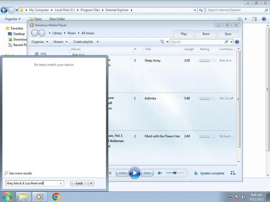Click the taskbar clock showing 8:48 AM
Viewport: 270px width, 202px height.
257,197
